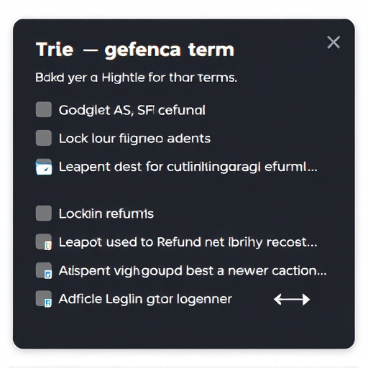Toggle the Atispent vighgoupd best checkbox
The image size is (368, 368).
point(44,270)
